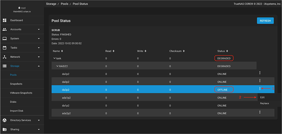Click the Network topology icon

pos(5,57)
